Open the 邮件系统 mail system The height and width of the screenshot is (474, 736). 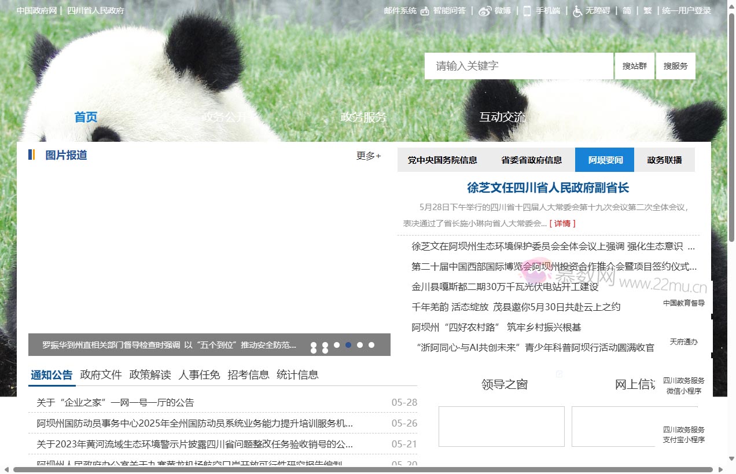point(400,10)
